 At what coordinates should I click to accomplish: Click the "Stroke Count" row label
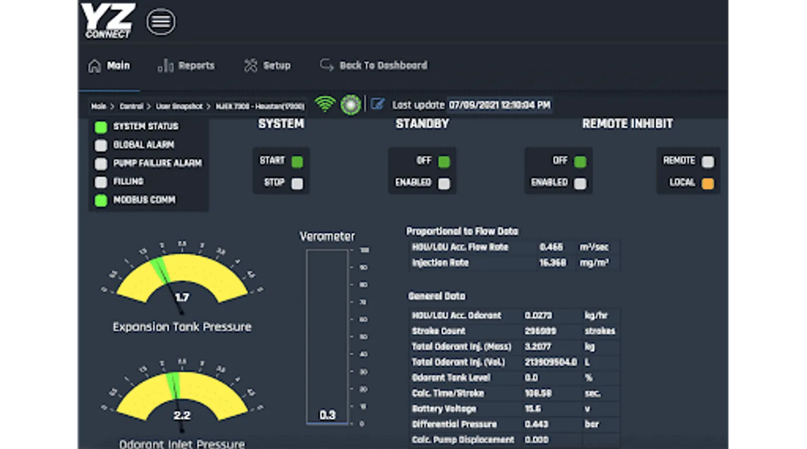(x=439, y=331)
